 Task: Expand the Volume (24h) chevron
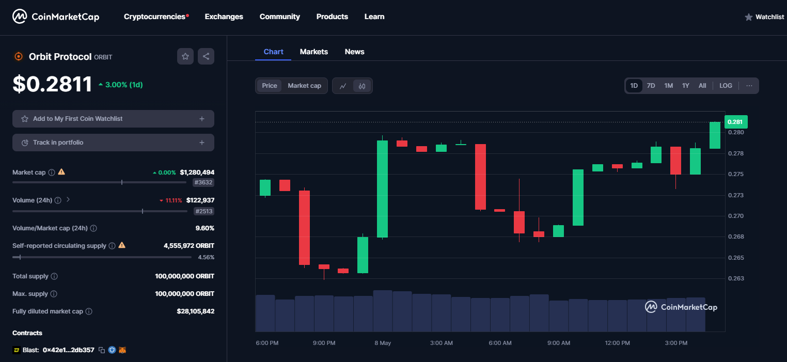(x=68, y=200)
